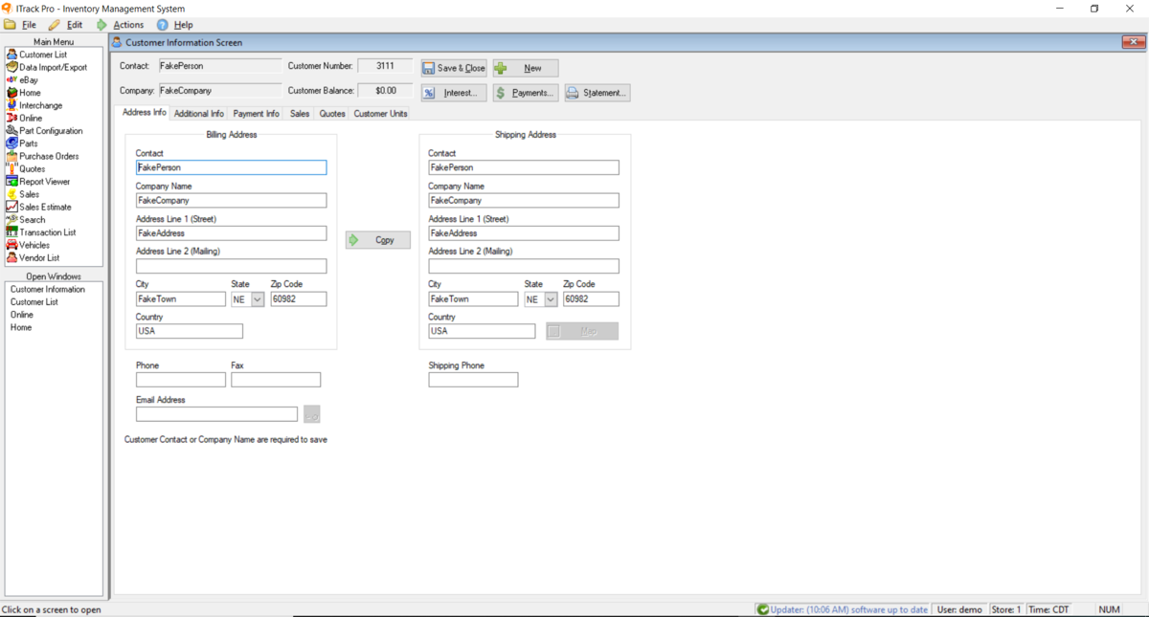
Task: Open the Customer List screen
Action: click(40, 55)
